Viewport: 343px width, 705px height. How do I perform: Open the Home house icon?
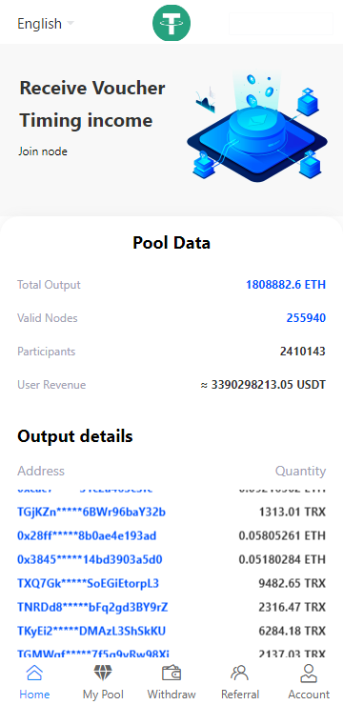pos(34,673)
